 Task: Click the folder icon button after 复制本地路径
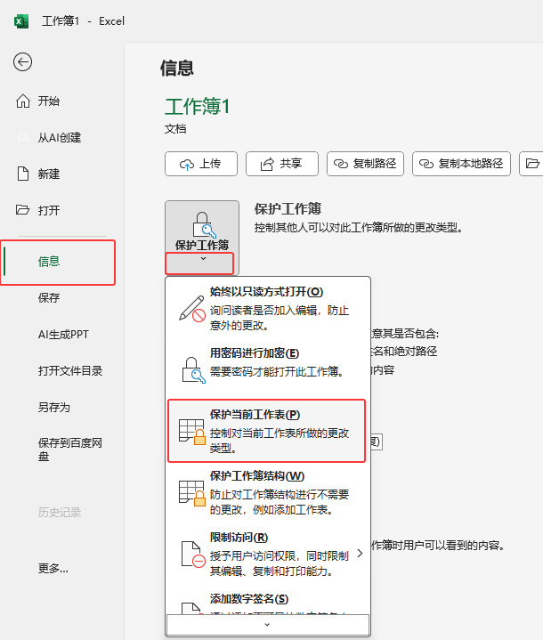(531, 164)
